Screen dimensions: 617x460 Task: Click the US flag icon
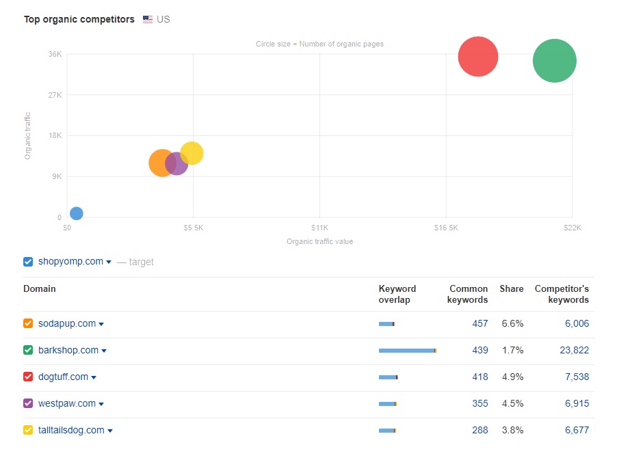pyautogui.click(x=148, y=19)
